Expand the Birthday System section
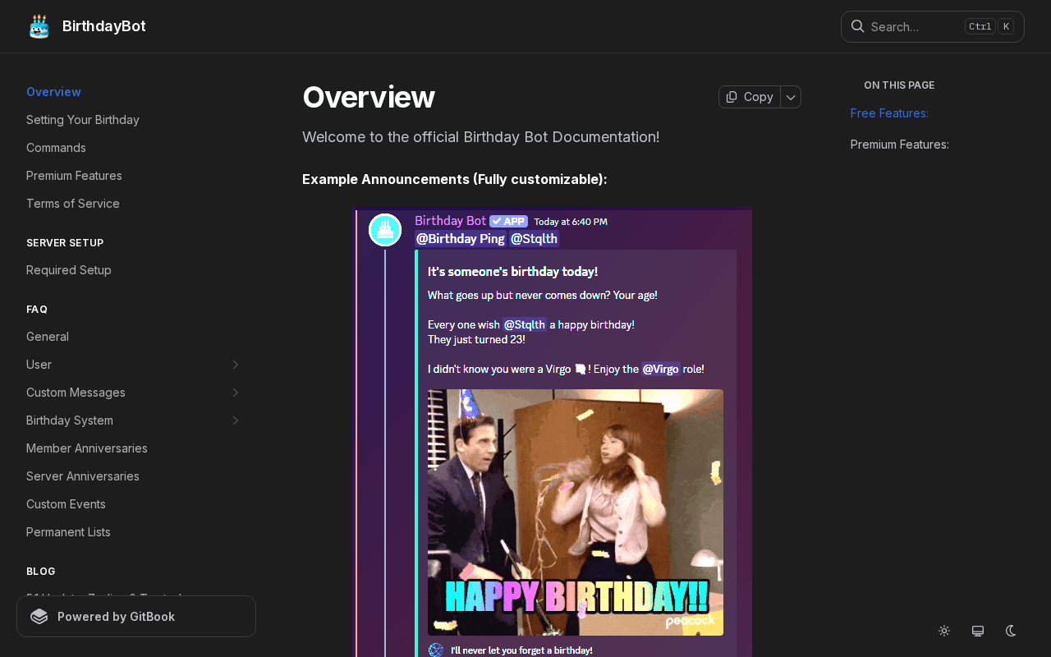Viewport: 1051px width, 657px height. pyautogui.click(x=236, y=420)
